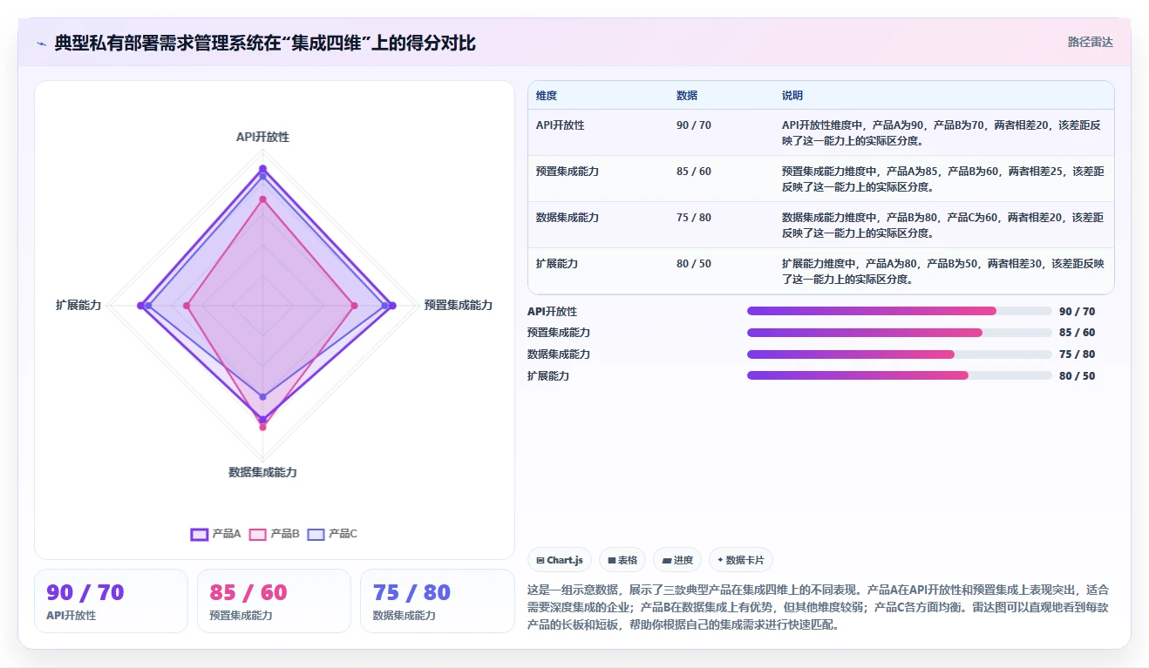Click the 表格 tag chip
This screenshot has height=668, width=1149.
click(622, 560)
